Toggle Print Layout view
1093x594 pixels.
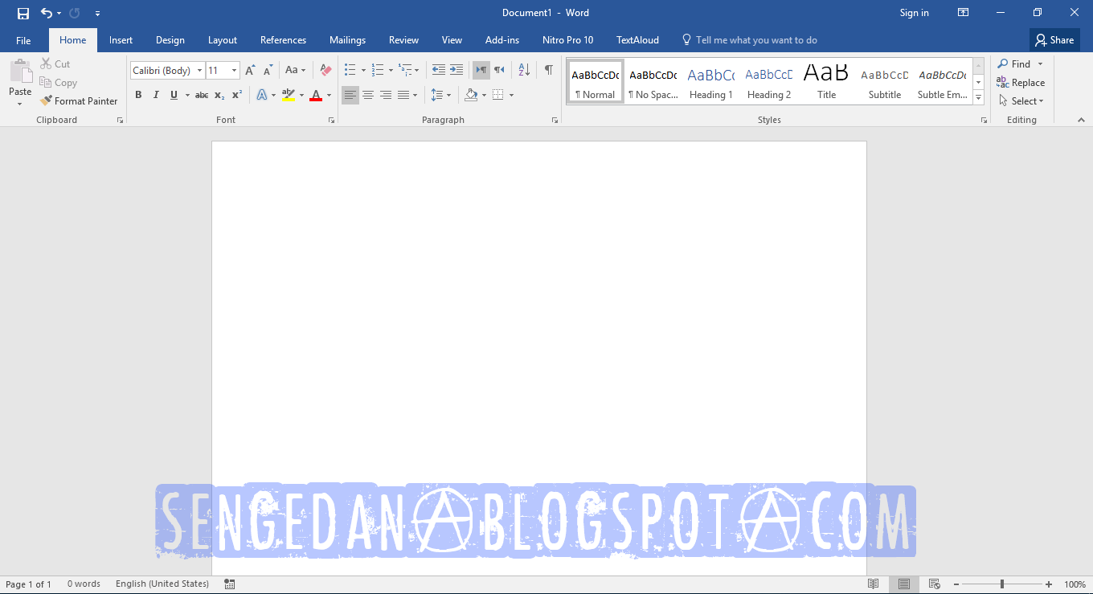904,584
